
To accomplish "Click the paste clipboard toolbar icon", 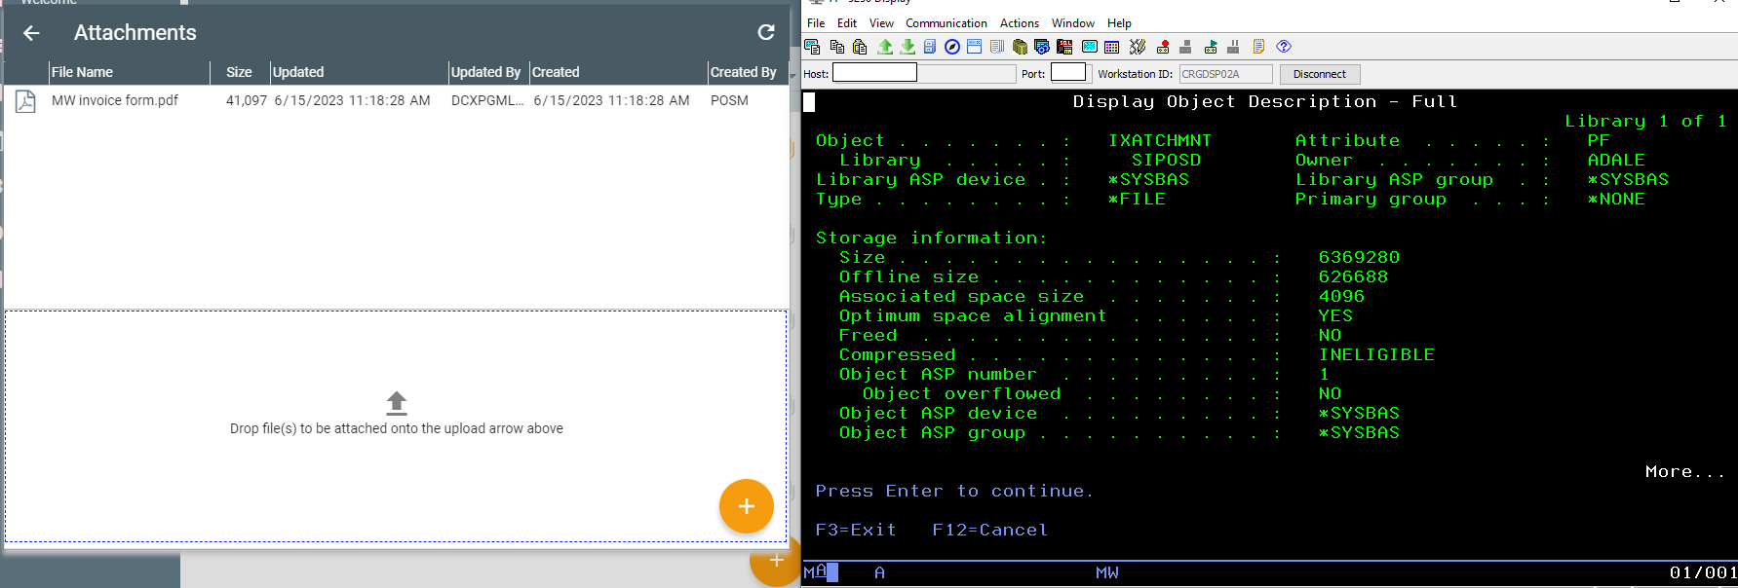I will click(x=860, y=47).
